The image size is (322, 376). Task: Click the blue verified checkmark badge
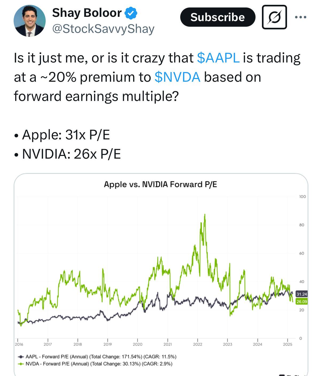tap(131, 13)
